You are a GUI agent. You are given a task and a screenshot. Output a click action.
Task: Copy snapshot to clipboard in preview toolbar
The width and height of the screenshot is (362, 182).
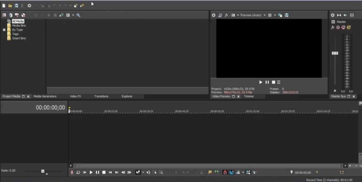coord(280,15)
